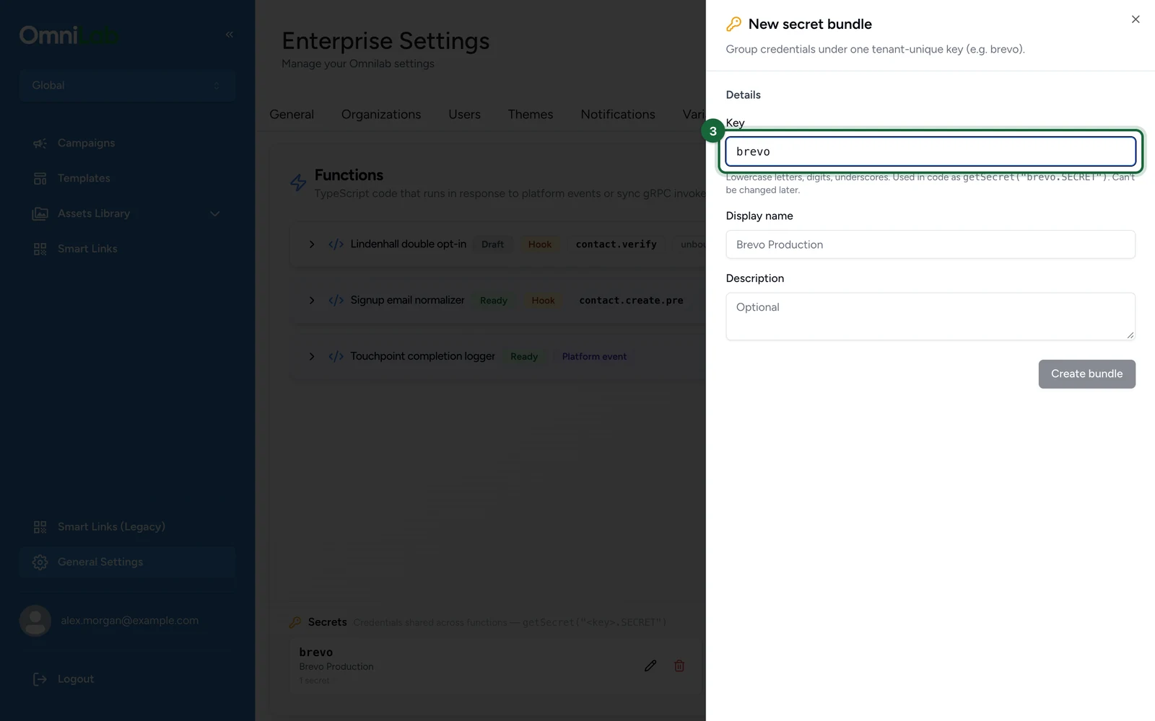Click the OmniLab logo

point(69,35)
